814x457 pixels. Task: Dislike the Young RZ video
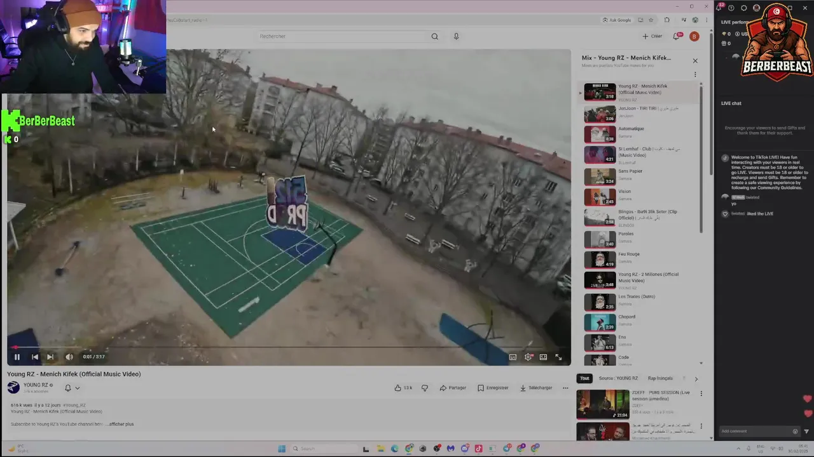click(425, 388)
